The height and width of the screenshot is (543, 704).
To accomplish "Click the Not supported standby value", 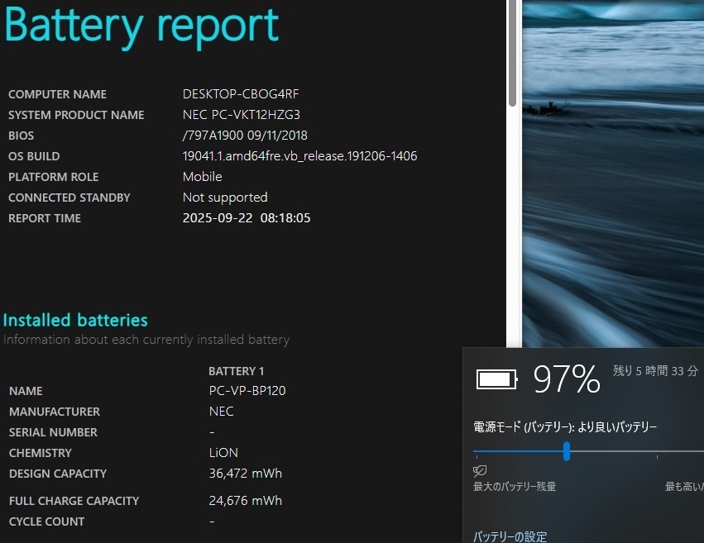I will (225, 198).
